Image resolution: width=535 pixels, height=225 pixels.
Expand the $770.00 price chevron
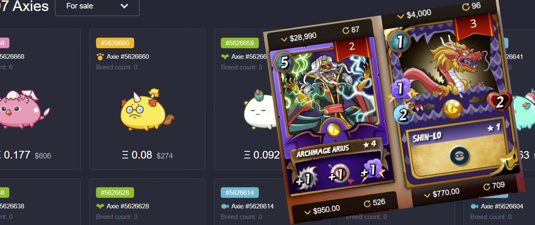point(427,195)
